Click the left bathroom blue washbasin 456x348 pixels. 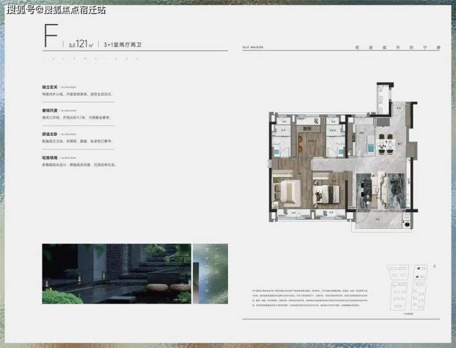(278, 151)
